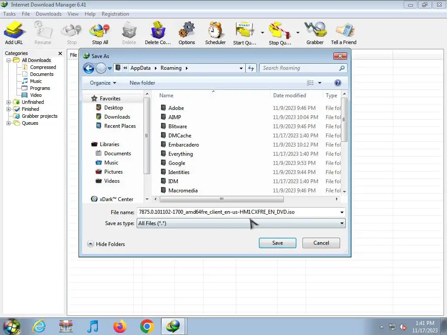Click the Stop Queue toolbar icon
The height and width of the screenshot is (335, 447).
280,33
